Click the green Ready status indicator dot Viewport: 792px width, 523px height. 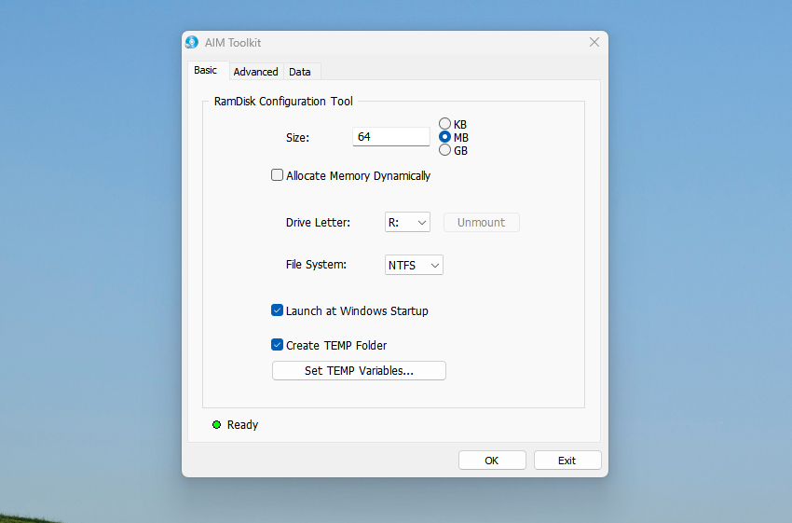[x=216, y=425]
